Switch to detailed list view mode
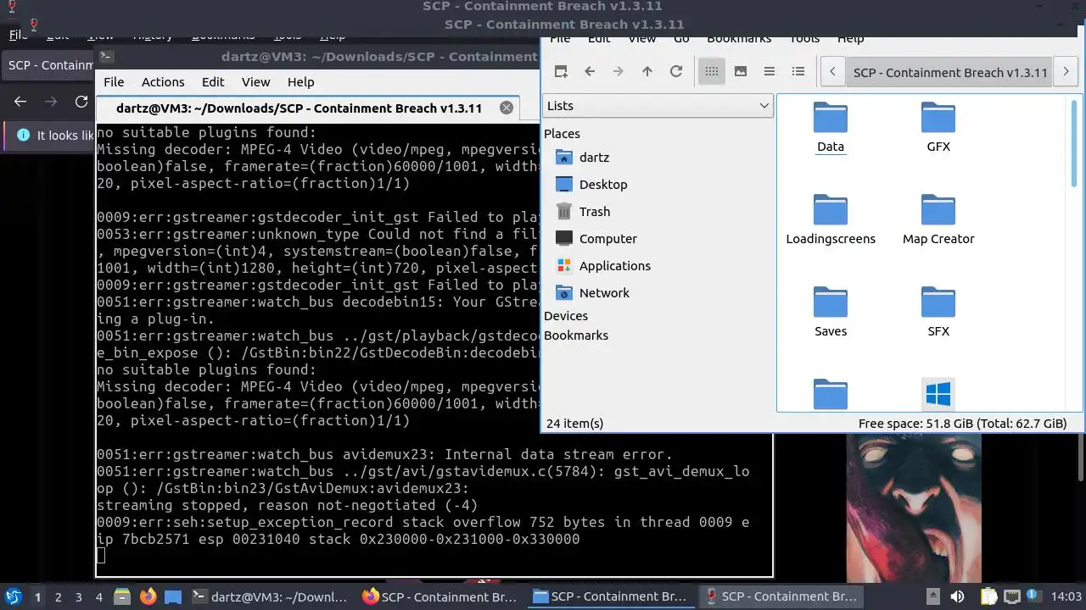 pyautogui.click(x=798, y=72)
